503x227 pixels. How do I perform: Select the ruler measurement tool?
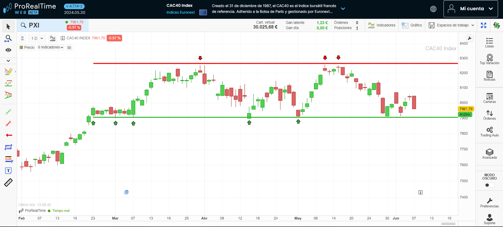[x=8, y=182]
